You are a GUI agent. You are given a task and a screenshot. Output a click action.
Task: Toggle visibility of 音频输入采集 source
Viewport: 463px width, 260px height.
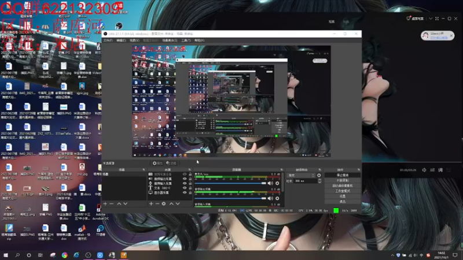(x=185, y=183)
